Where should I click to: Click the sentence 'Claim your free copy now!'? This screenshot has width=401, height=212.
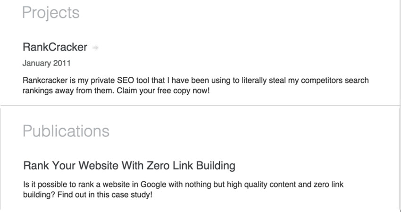163,90
